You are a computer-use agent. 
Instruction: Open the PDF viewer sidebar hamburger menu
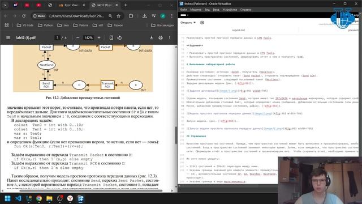[x=8, y=38]
